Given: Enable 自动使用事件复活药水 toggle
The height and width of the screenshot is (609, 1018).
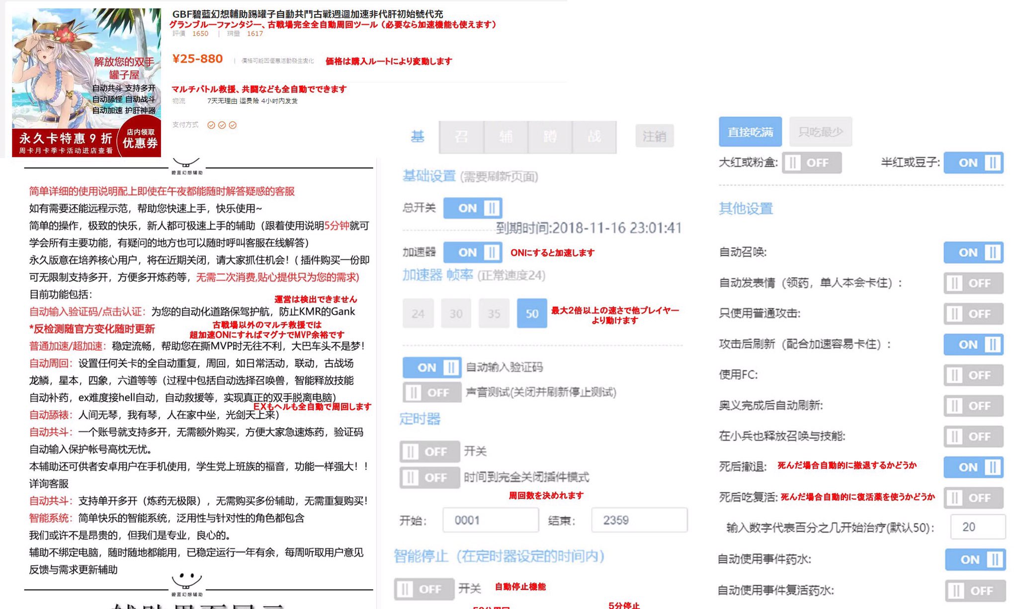Looking at the screenshot, I should [x=975, y=591].
